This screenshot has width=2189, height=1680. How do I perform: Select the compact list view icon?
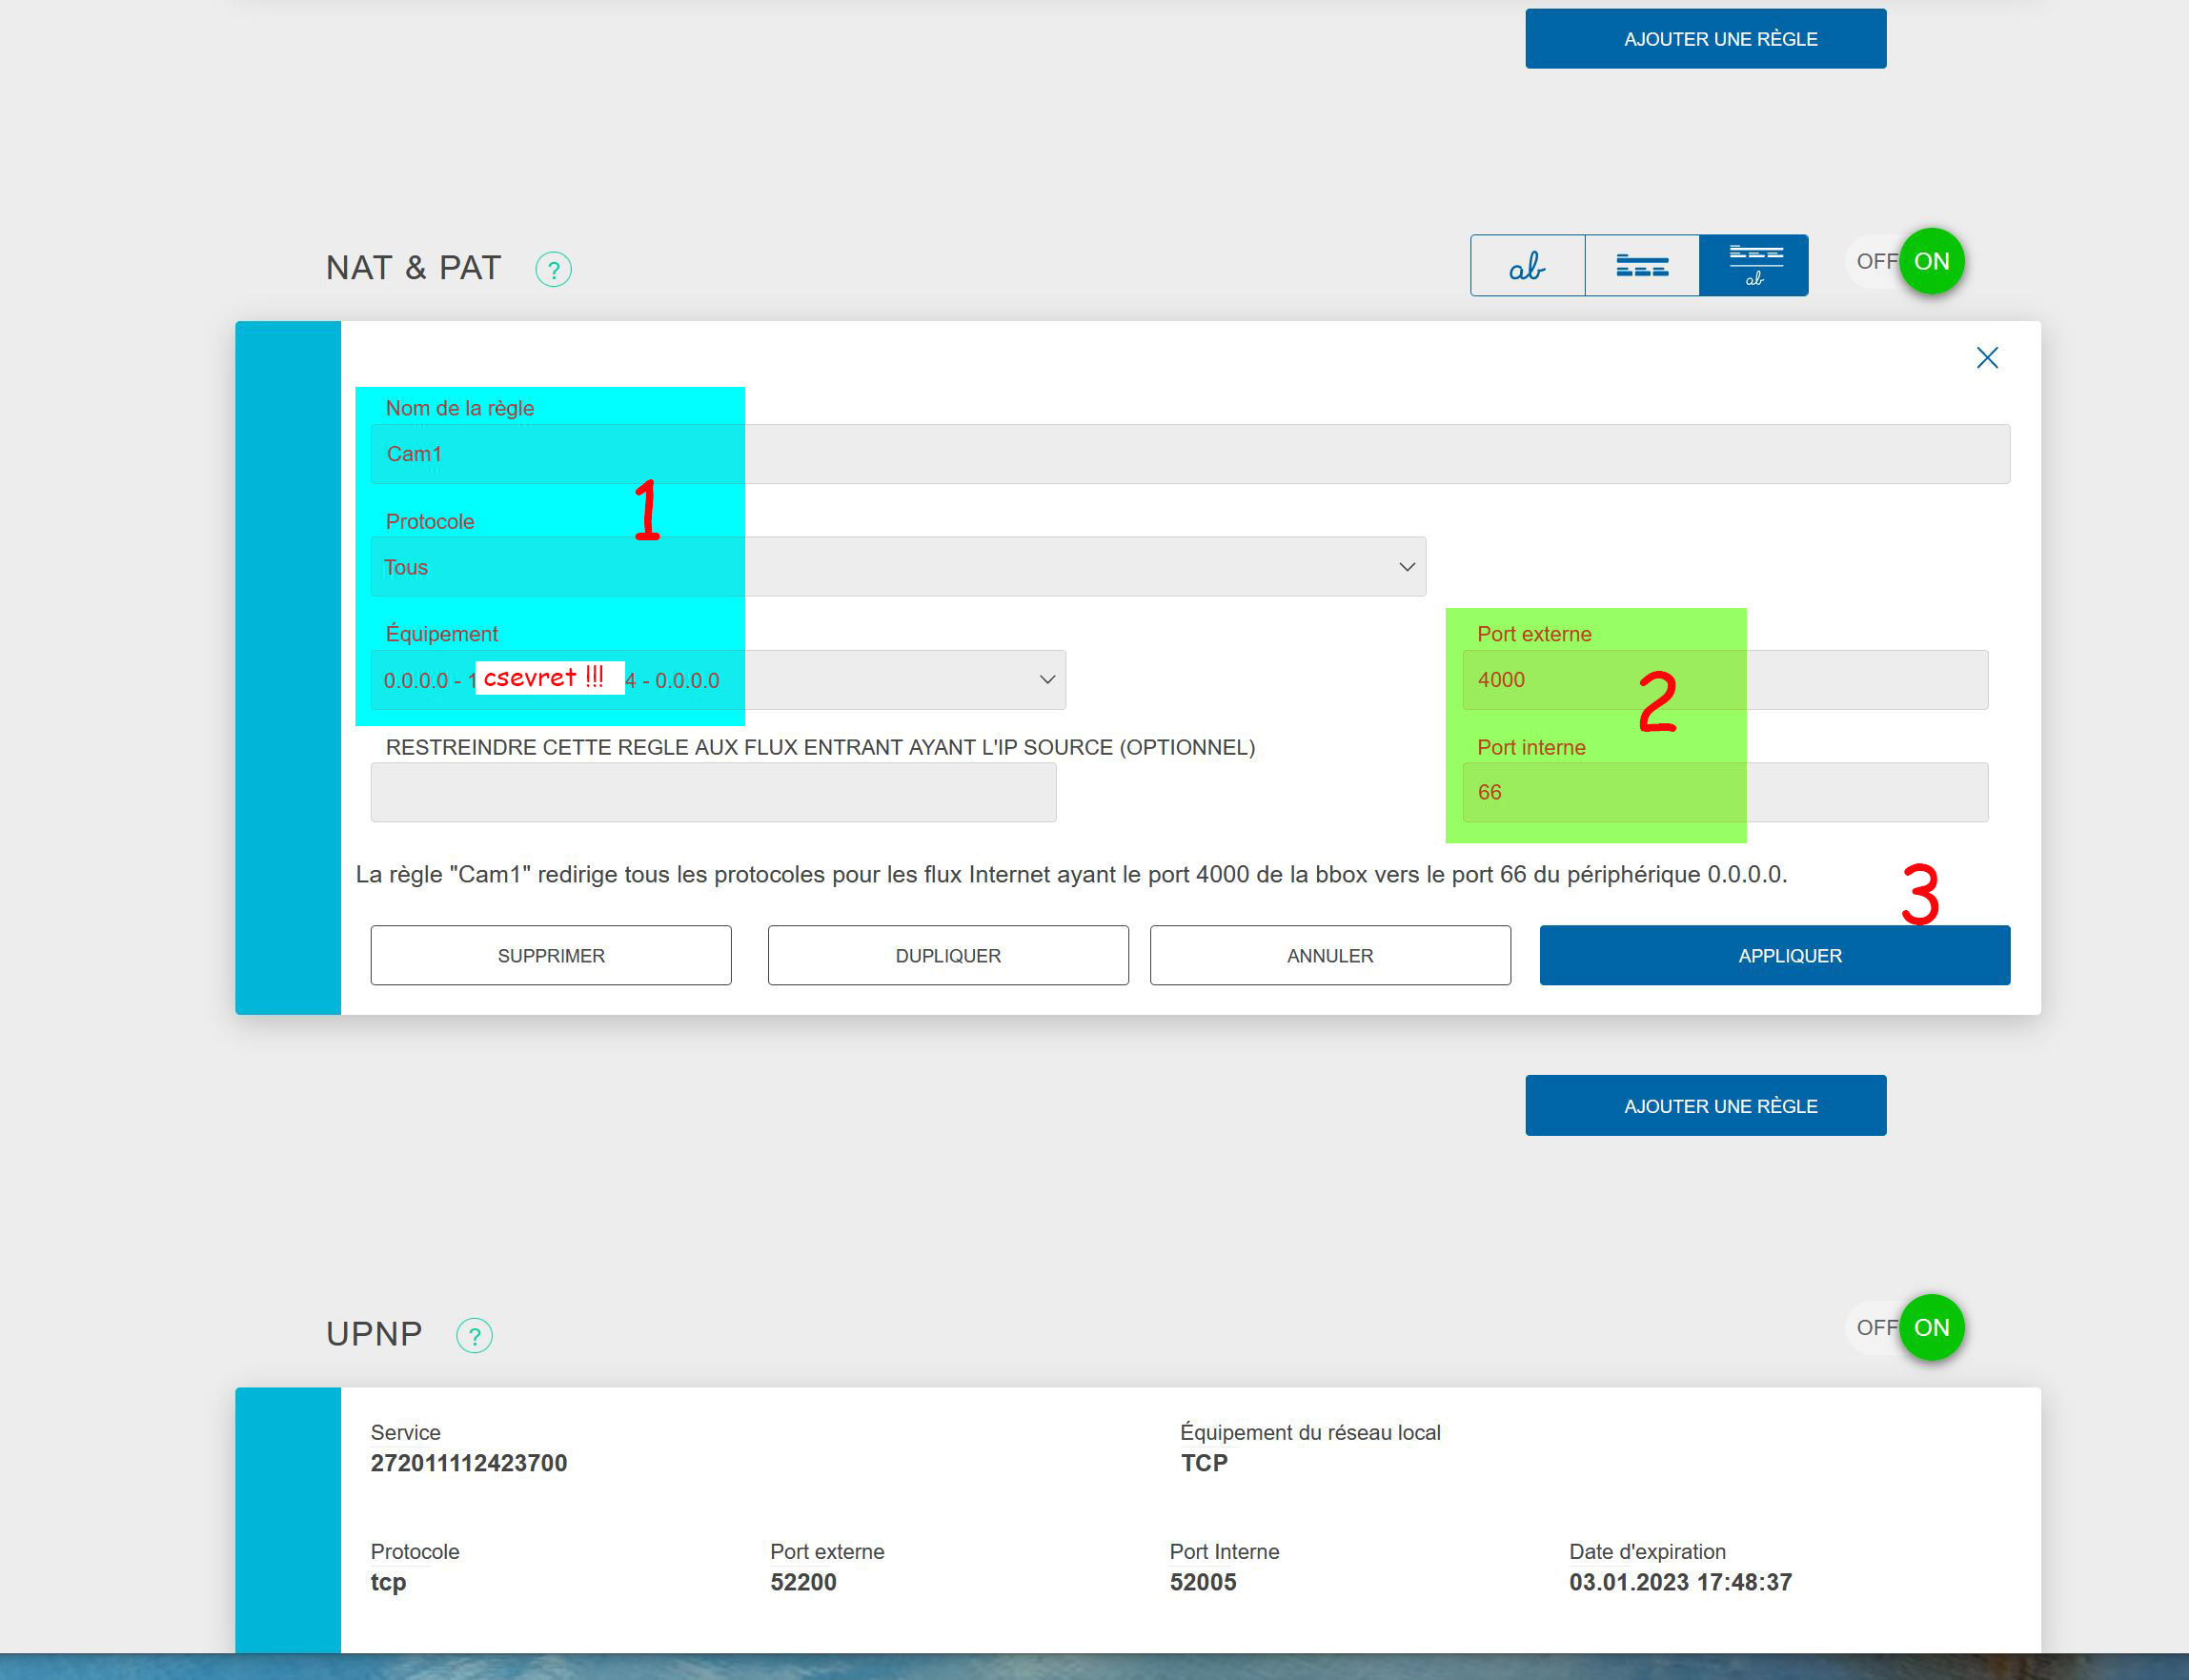pos(1641,265)
